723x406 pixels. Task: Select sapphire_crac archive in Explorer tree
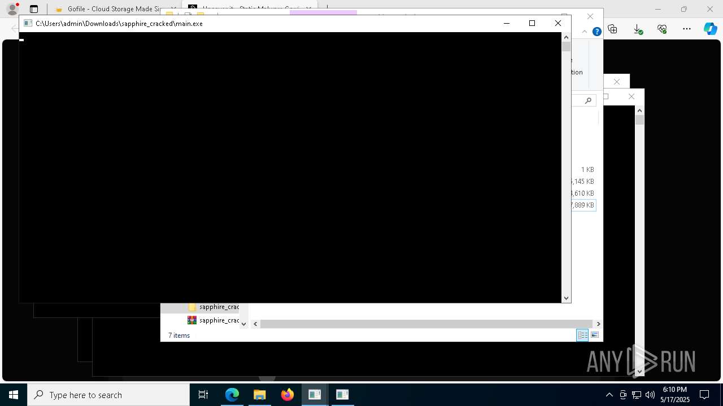(215, 320)
